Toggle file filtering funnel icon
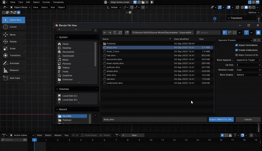This screenshot has width=262, height=151. [x=247, y=32]
